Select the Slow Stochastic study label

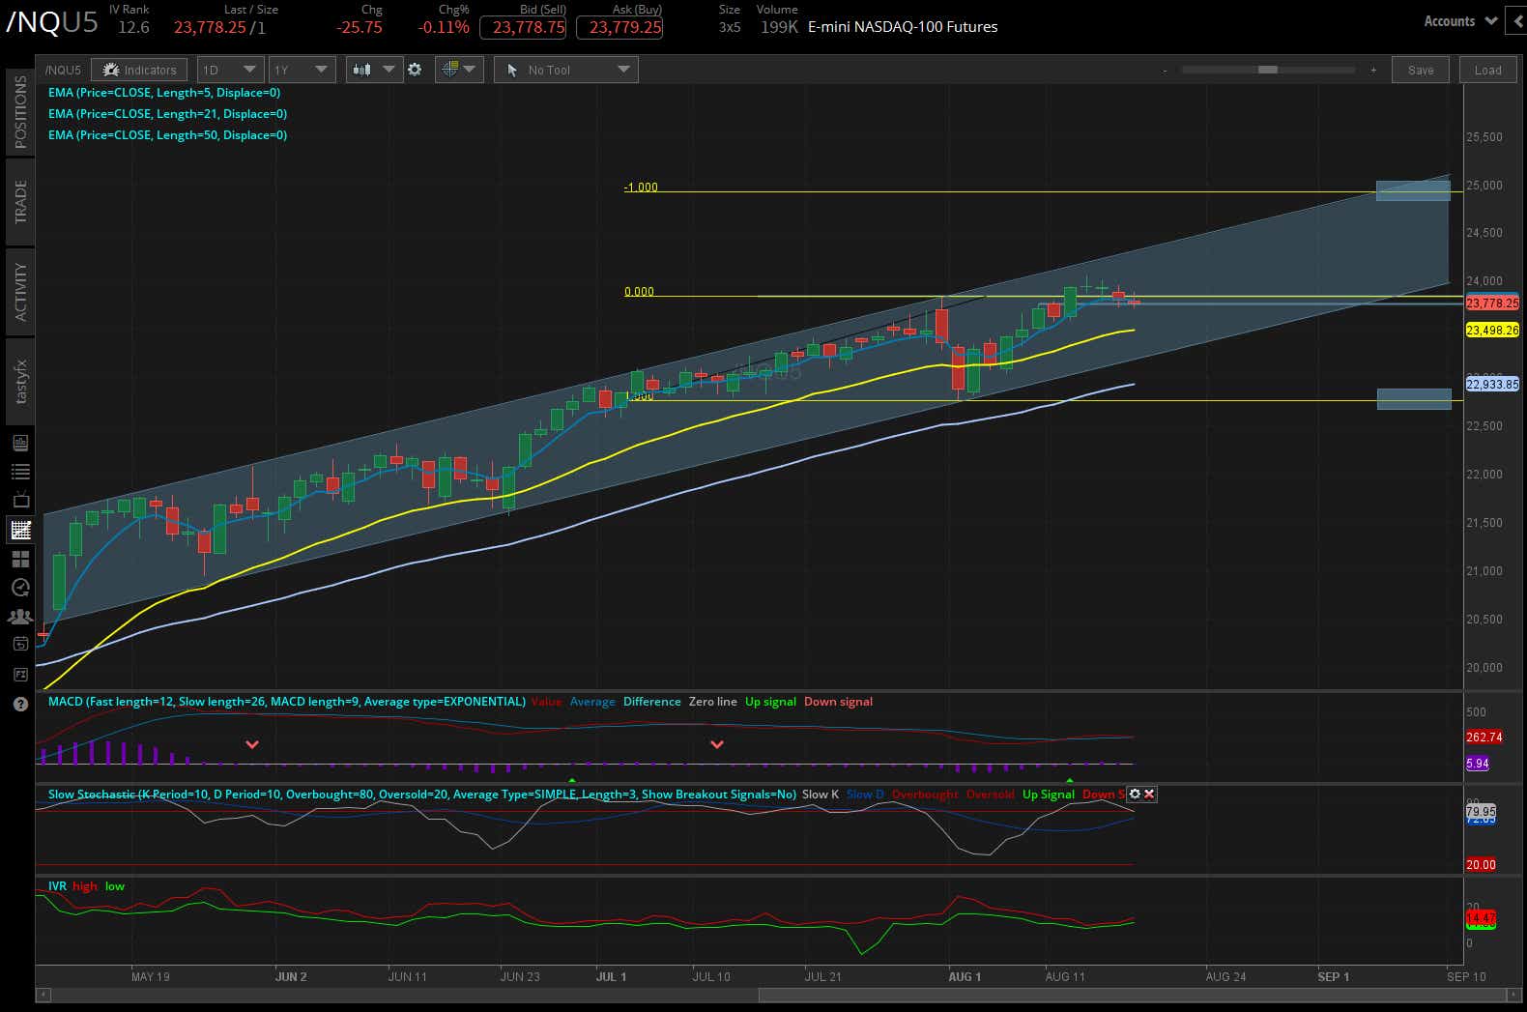point(422,795)
